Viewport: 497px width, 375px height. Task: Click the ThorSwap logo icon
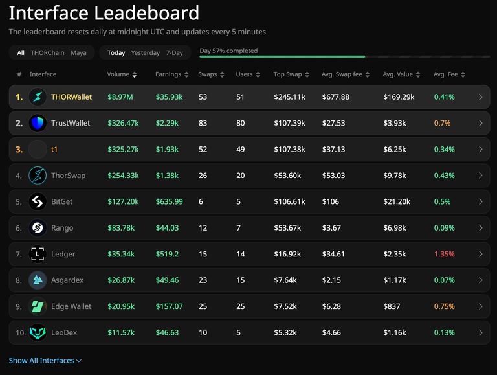tap(38, 176)
